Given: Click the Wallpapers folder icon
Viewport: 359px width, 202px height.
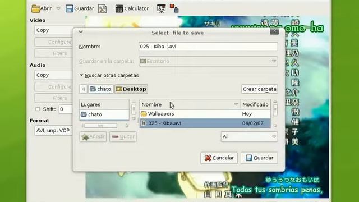Looking at the screenshot, I should point(144,113).
